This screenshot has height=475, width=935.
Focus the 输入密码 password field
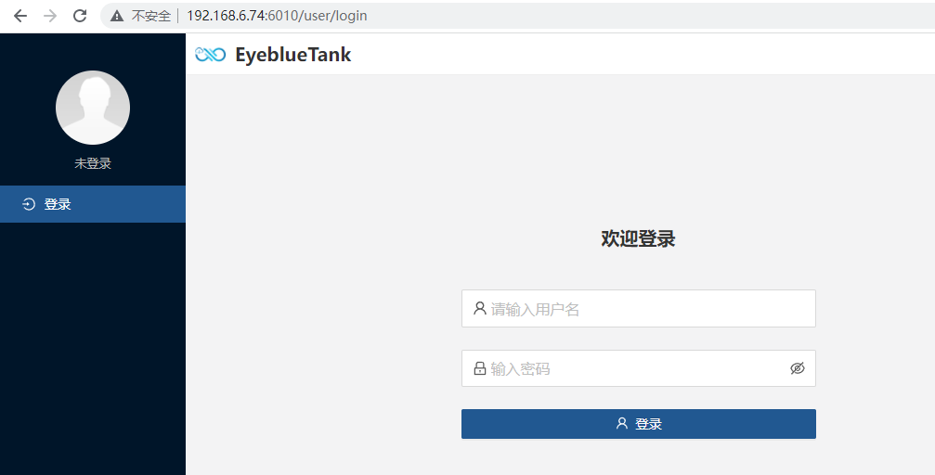click(x=631, y=368)
